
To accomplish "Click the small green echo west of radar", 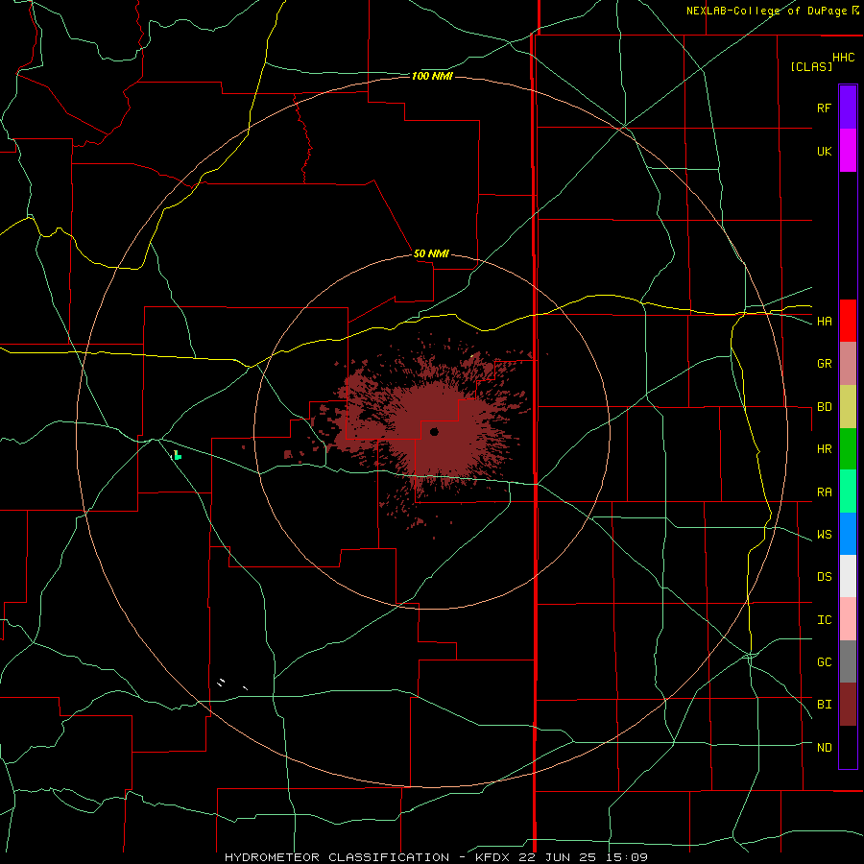I will coord(178,455).
